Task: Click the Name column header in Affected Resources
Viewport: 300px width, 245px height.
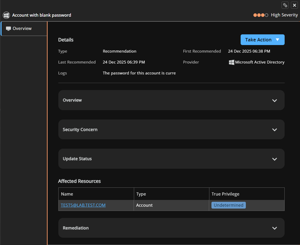Action: (x=67, y=194)
